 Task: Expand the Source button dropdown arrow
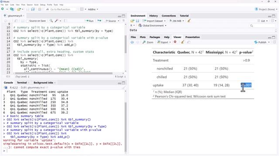pyautogui.click(x=119, y=21)
